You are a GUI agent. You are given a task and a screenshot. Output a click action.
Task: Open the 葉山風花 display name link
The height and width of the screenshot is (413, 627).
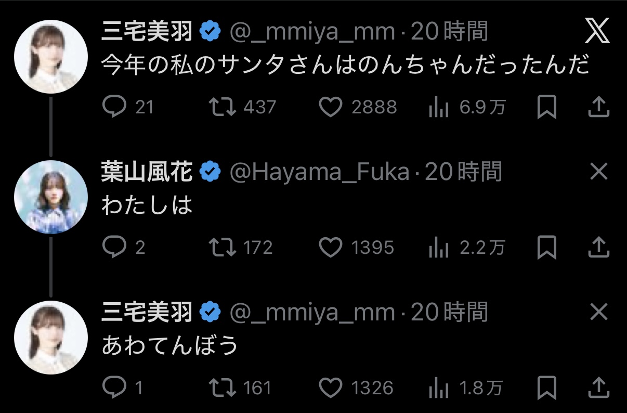(147, 172)
